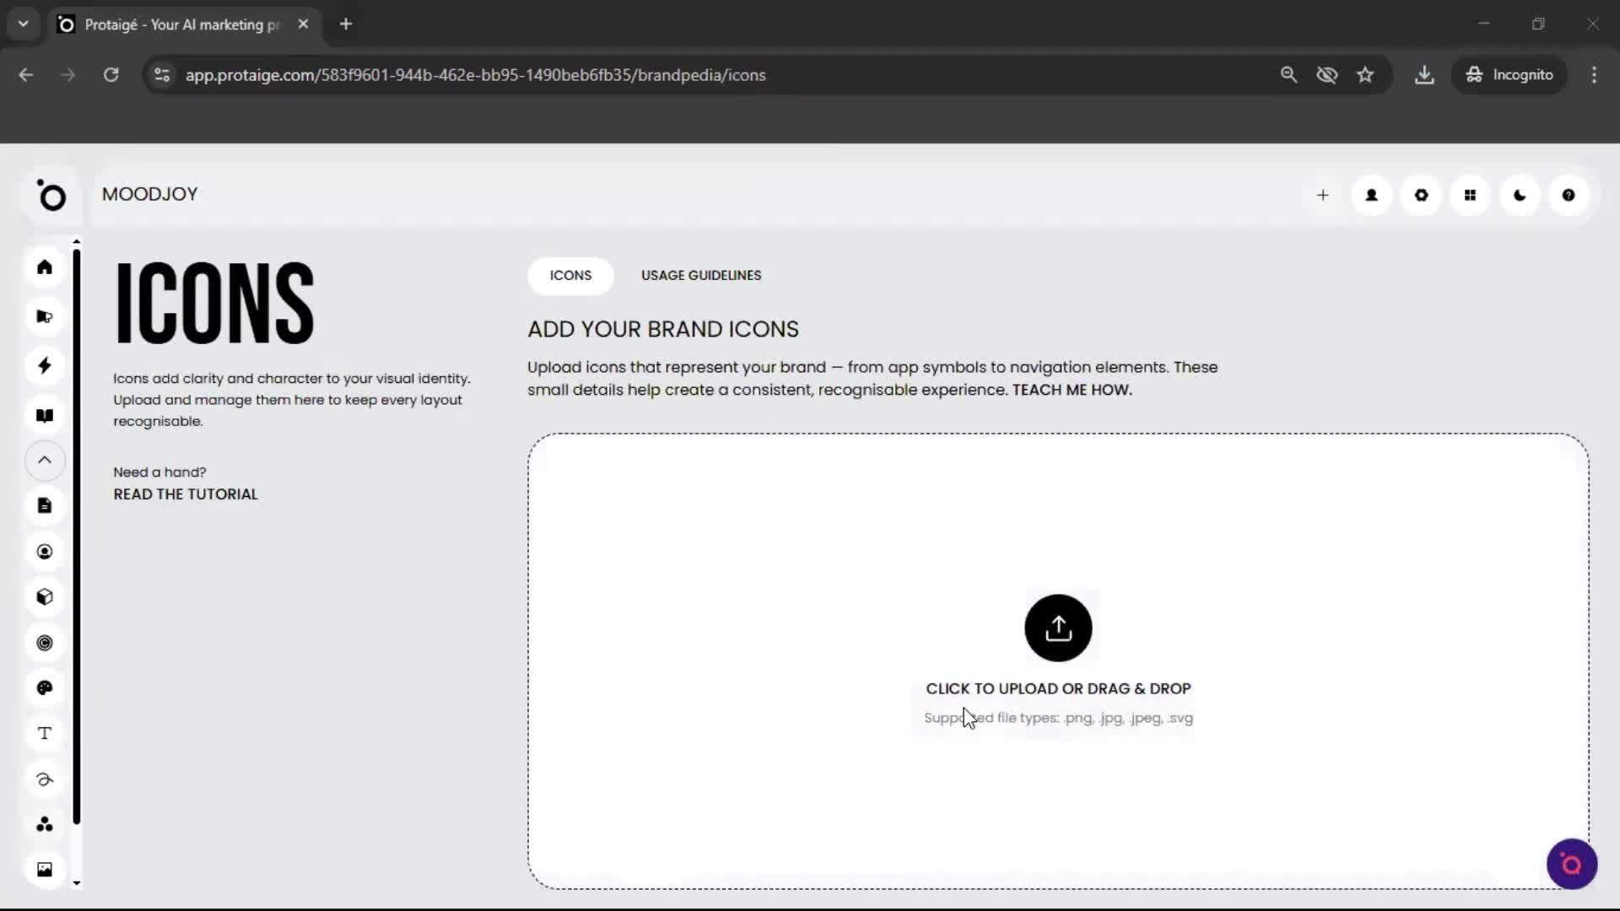Click READ THE TUTORIAL link
The width and height of the screenshot is (1620, 911).
point(185,494)
